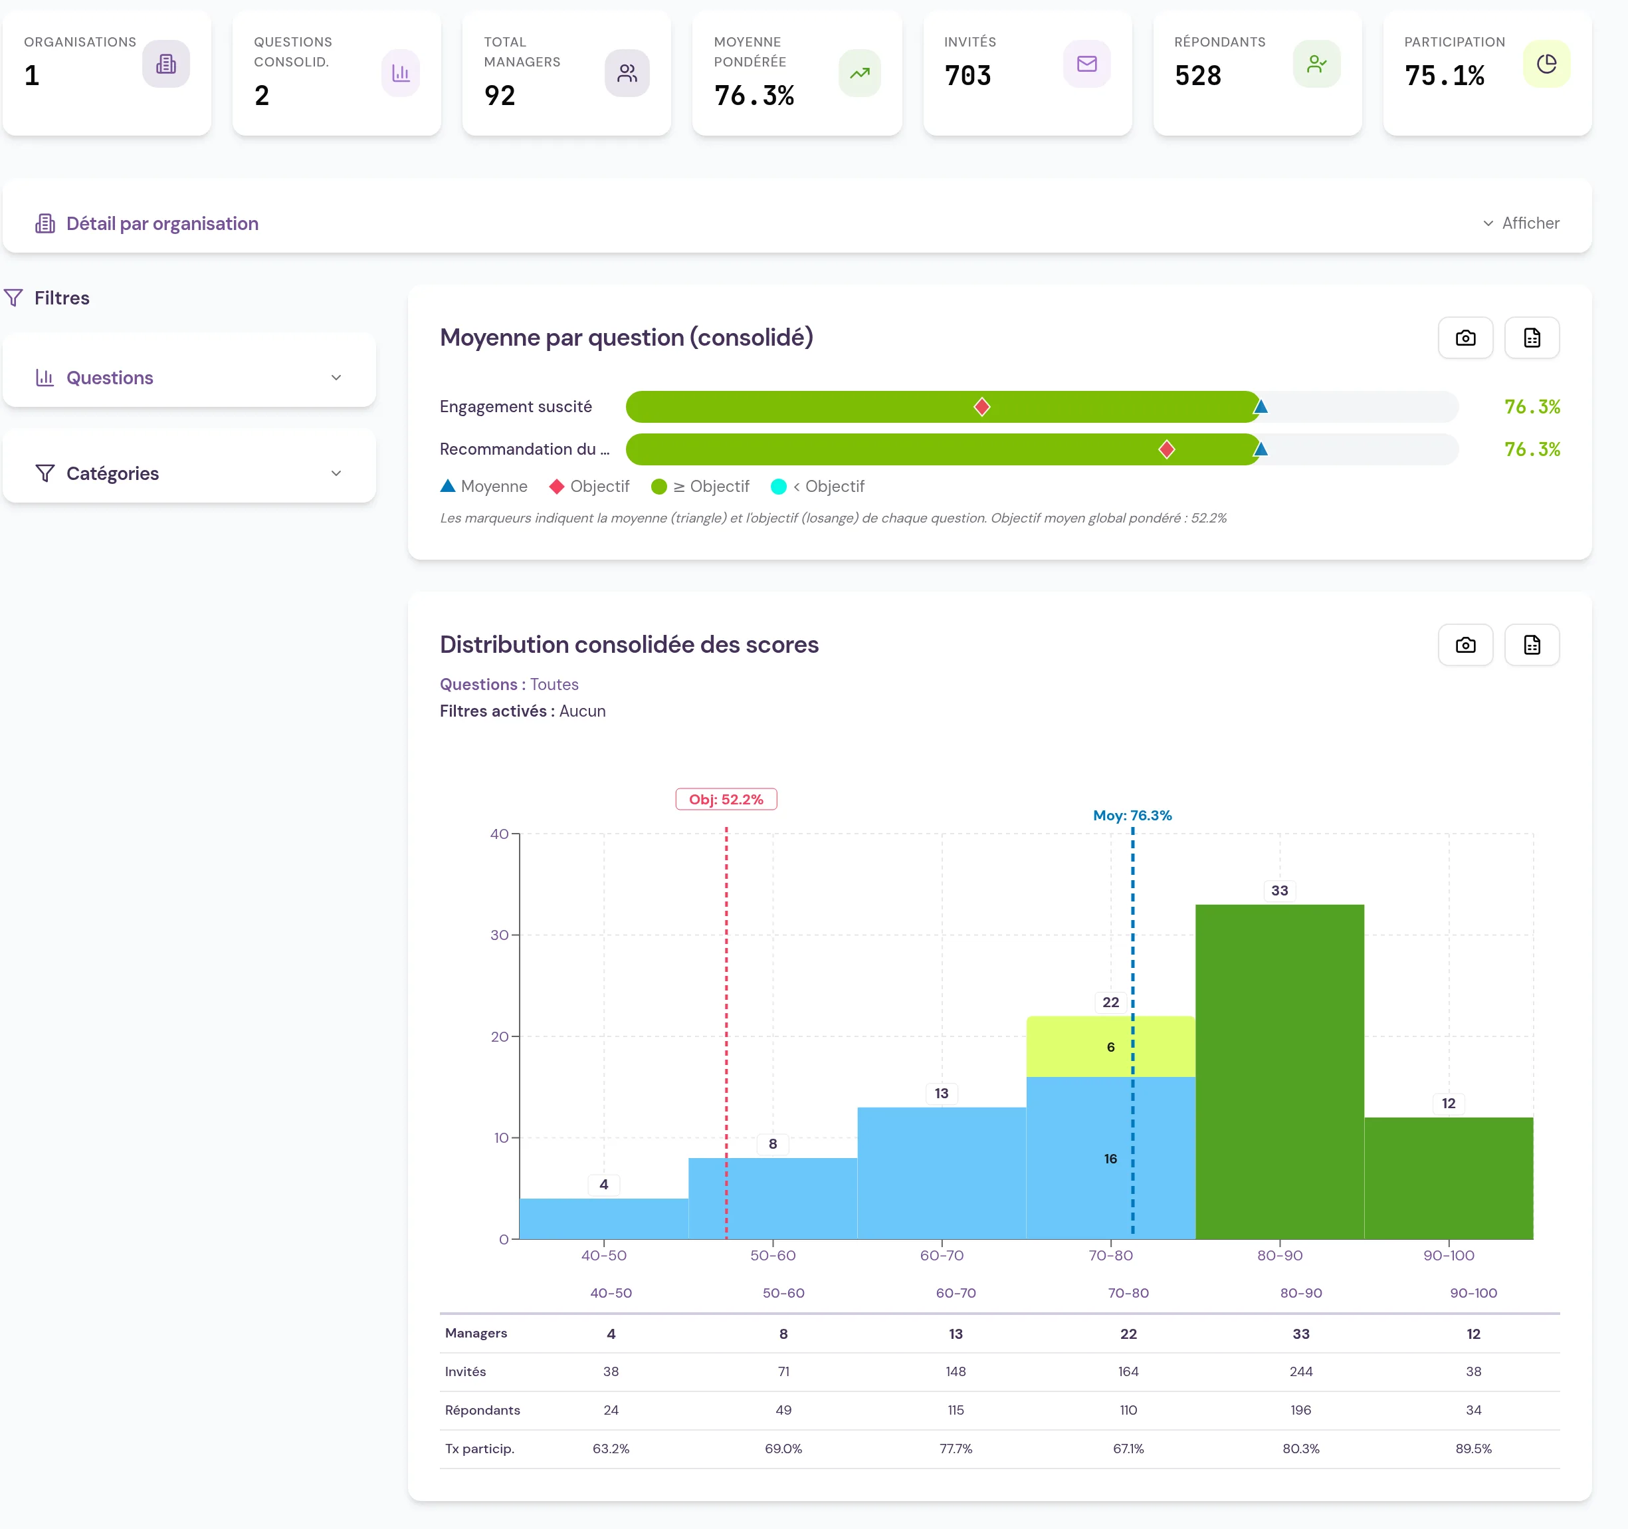Click the 75.1% Participation card value
This screenshot has width=1628, height=1529.
(1445, 75)
